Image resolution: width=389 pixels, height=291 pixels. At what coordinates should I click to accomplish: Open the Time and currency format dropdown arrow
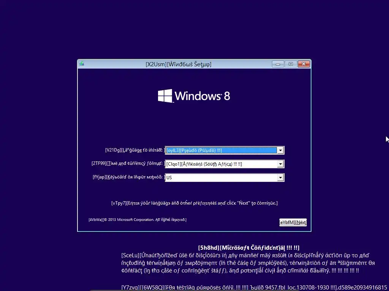coord(280,164)
